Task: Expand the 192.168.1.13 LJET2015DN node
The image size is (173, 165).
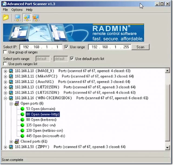Action: [x=5, y=87]
